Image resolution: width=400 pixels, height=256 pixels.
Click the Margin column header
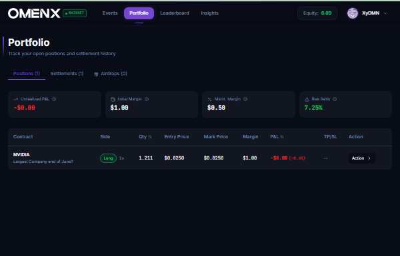pyautogui.click(x=251, y=137)
